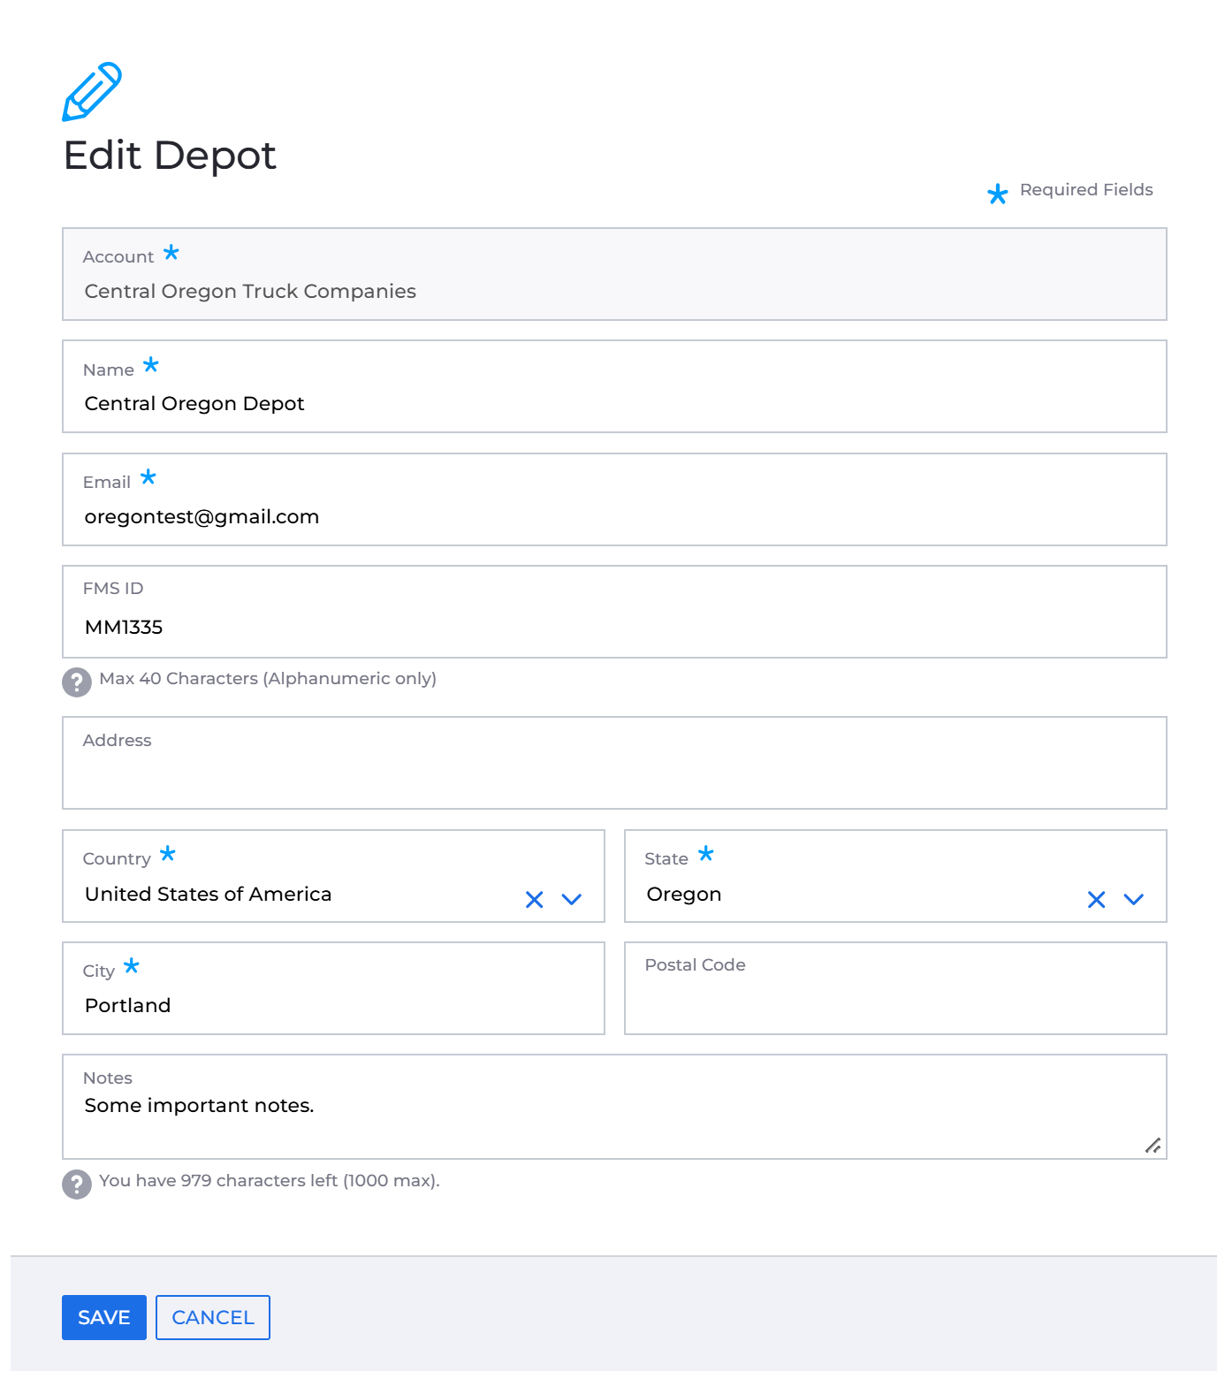Clear the State selection with the X
Viewport: 1225px width, 1379px height.
pos(1096,900)
